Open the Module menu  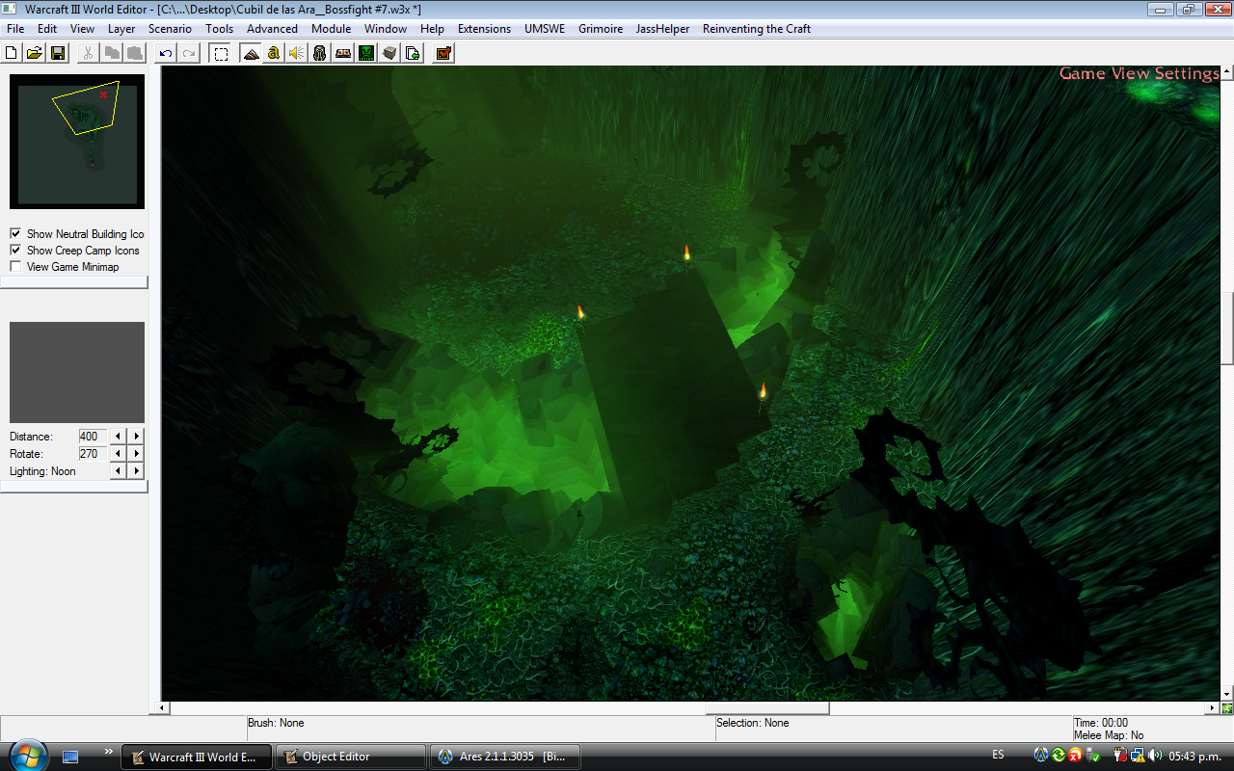tap(331, 29)
